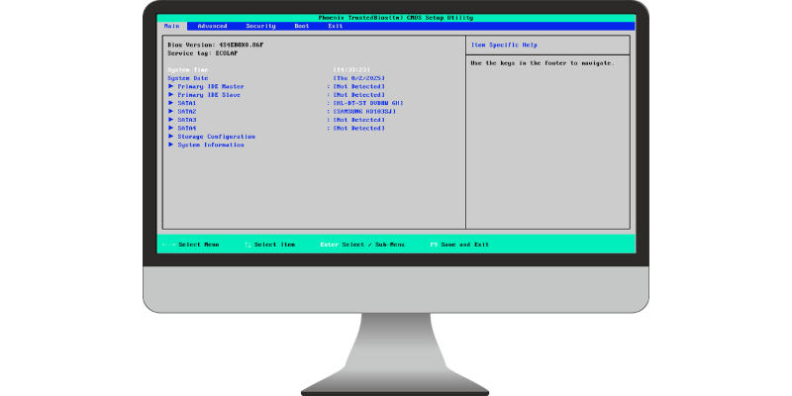Switch to the Advanced tab

(x=212, y=26)
